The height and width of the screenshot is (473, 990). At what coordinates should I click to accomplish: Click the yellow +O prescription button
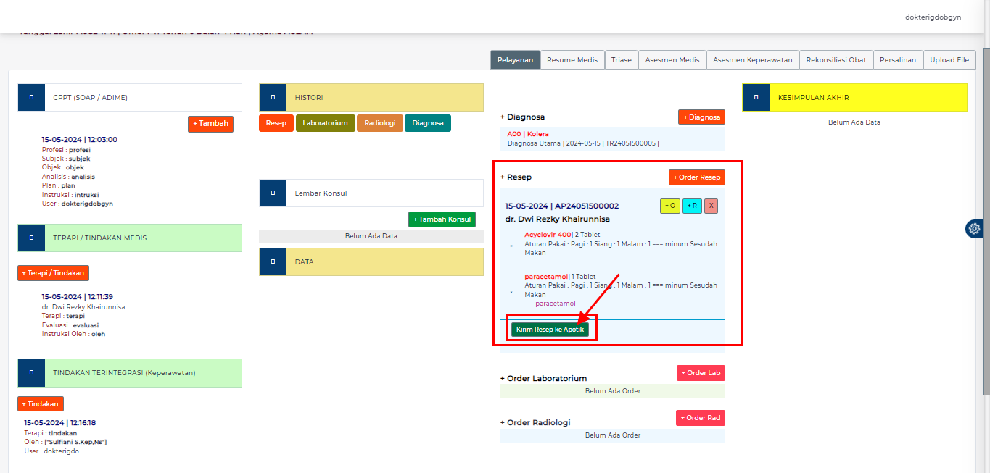[x=670, y=206]
